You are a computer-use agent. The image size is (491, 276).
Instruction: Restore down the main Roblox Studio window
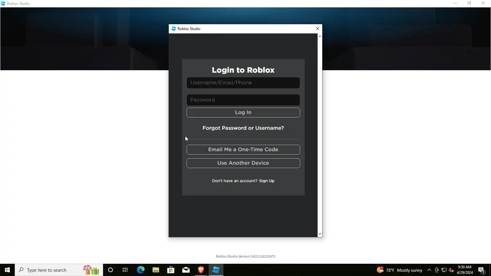tap(469, 3)
